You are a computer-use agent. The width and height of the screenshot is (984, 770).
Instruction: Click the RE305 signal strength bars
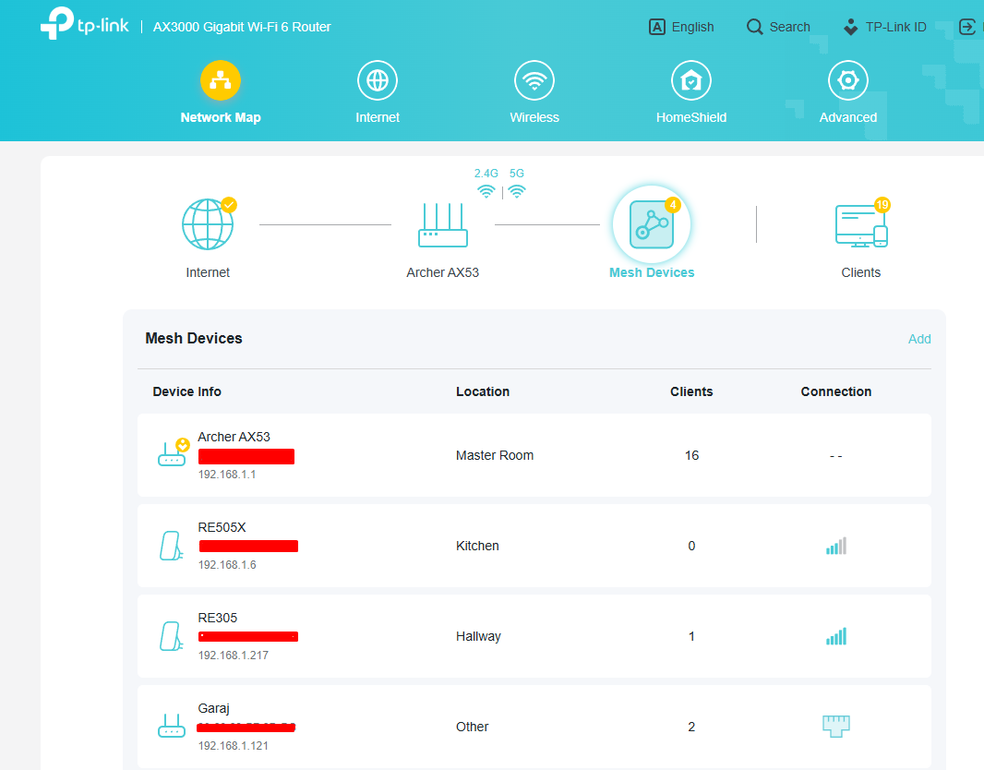click(x=836, y=636)
